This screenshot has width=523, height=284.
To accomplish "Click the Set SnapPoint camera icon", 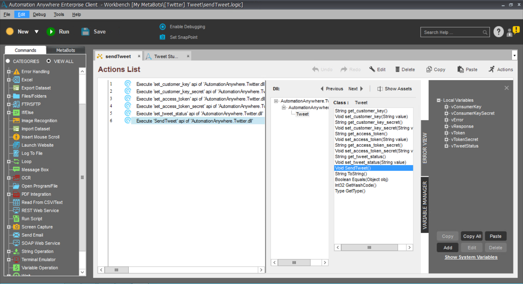I will 162,37.
